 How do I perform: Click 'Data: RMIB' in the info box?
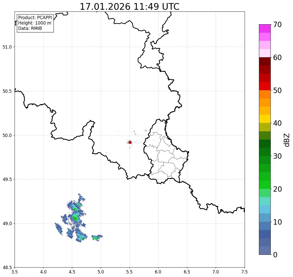point(30,28)
